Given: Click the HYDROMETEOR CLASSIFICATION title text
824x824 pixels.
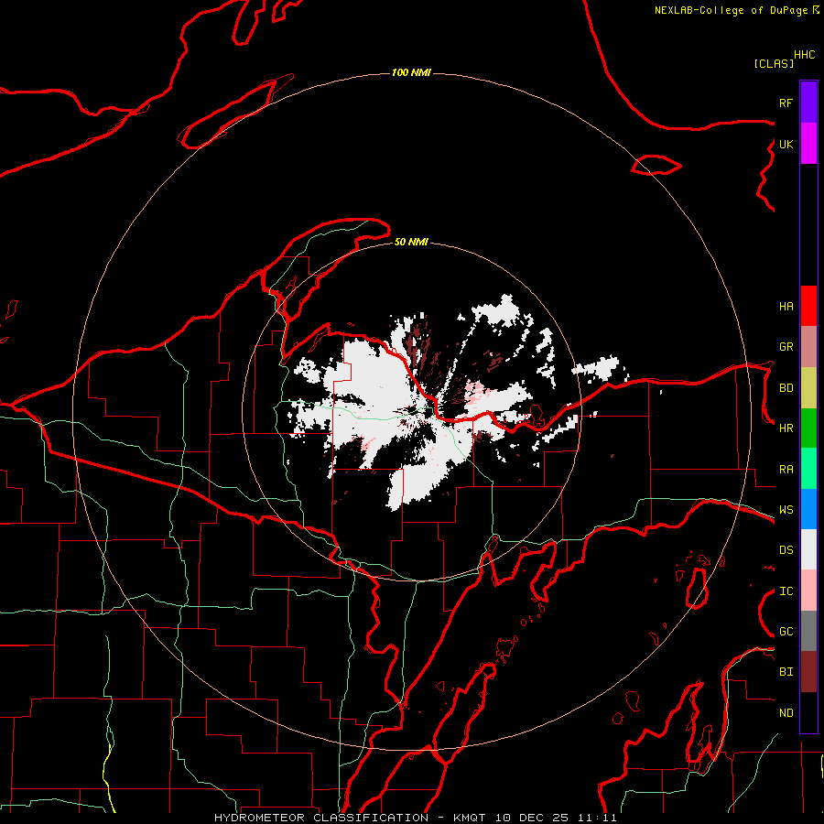Looking at the screenshot, I should click(x=321, y=818).
